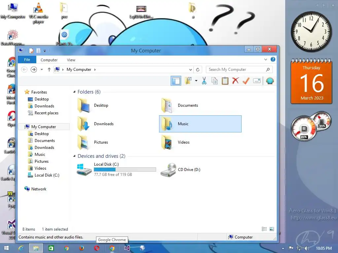Expand the ribbon with the chevron

[x=266, y=60]
